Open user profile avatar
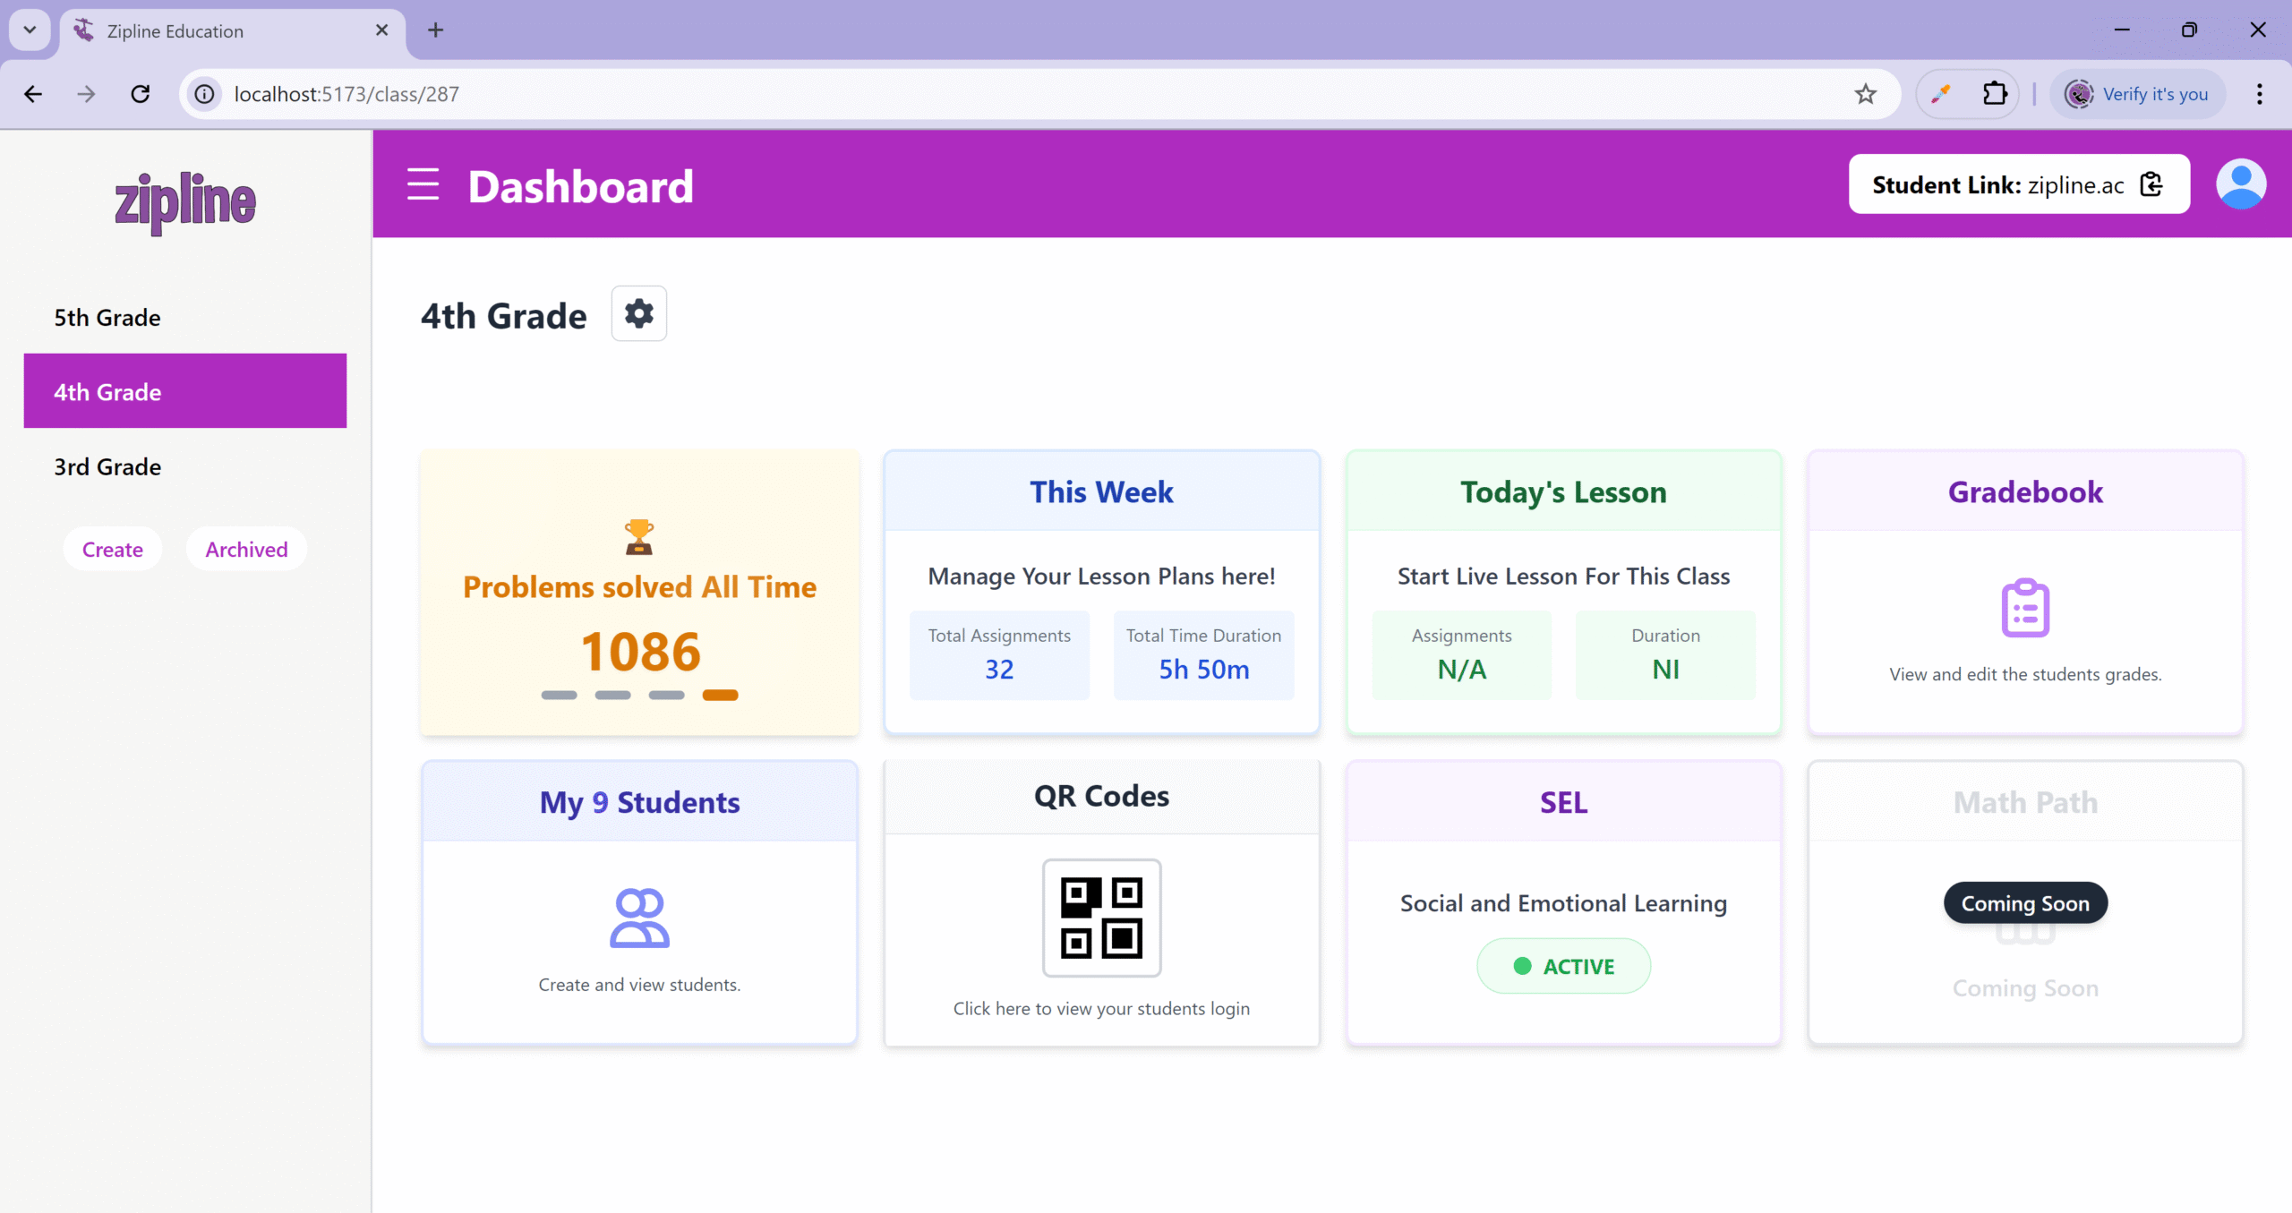The width and height of the screenshot is (2292, 1213). coord(2240,184)
